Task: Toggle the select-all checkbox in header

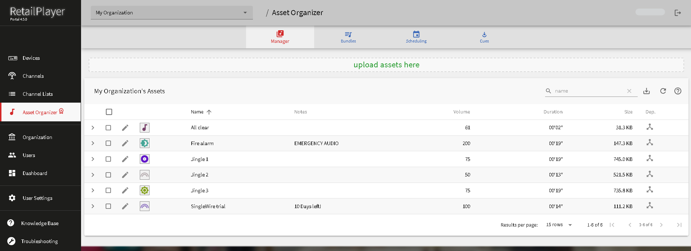Action: pyautogui.click(x=109, y=112)
